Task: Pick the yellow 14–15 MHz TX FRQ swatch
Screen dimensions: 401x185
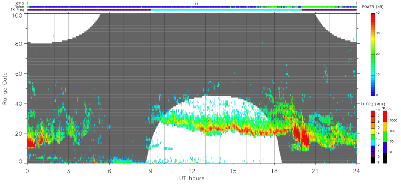Action: coord(373,131)
